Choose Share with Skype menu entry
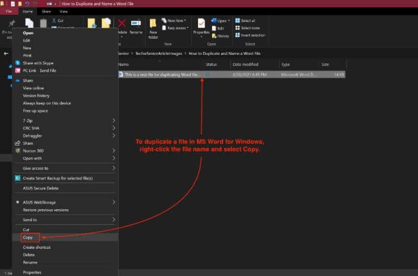The height and width of the screenshot is (276, 418). 38,63
